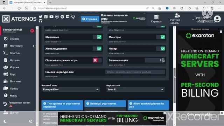Close the Настройки browser tab
This screenshot has height=126, width=224.
(x=44, y=2)
